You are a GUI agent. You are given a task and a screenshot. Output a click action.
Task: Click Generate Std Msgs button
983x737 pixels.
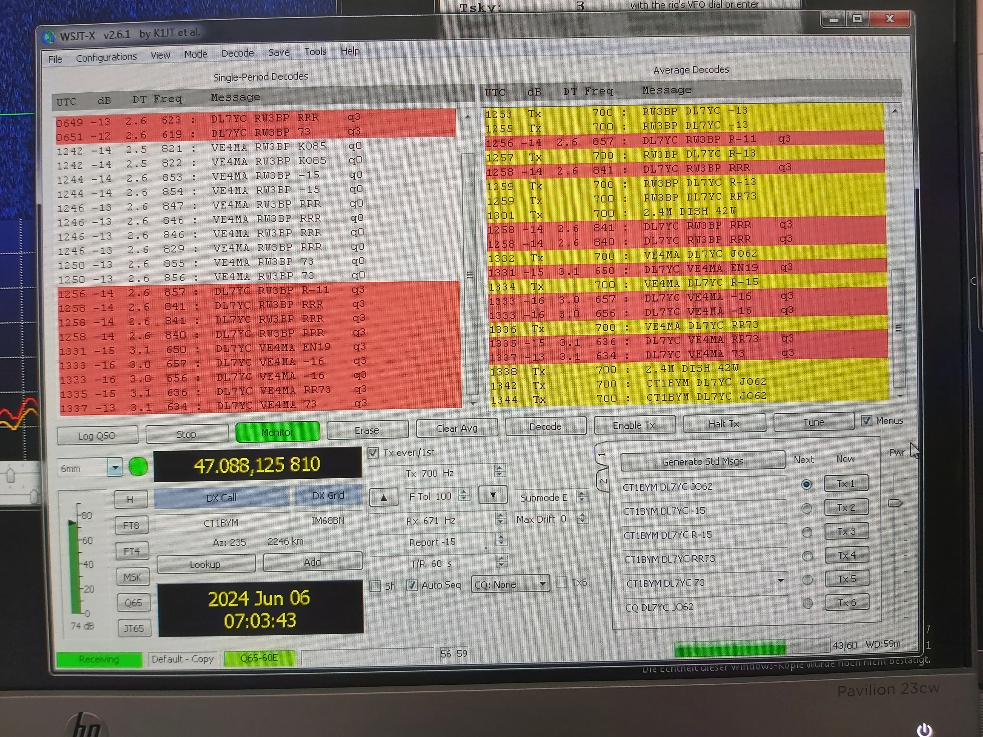pos(702,461)
